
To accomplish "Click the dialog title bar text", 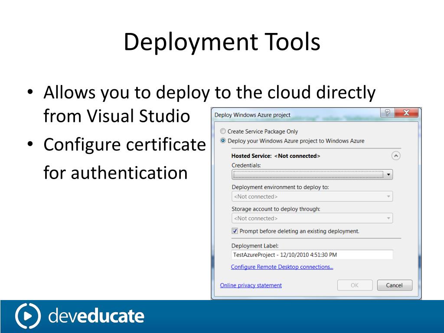I will (x=252, y=115).
